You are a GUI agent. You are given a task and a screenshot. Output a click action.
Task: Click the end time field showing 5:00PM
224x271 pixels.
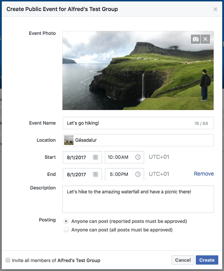tap(119, 174)
